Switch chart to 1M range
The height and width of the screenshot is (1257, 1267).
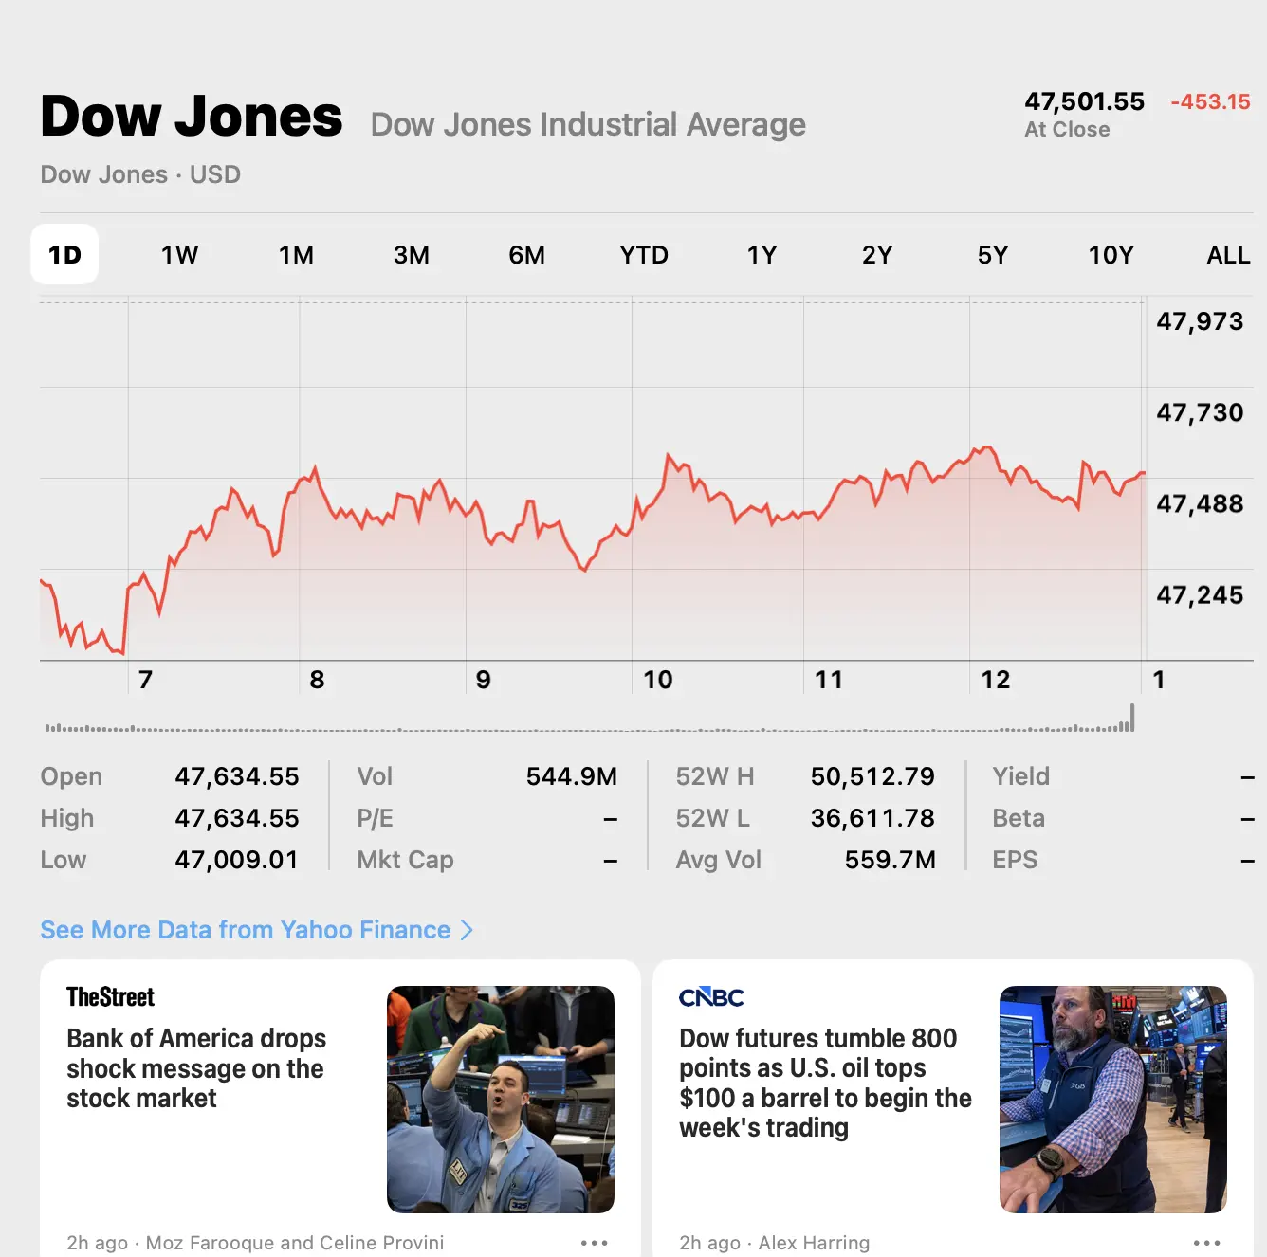[296, 254]
